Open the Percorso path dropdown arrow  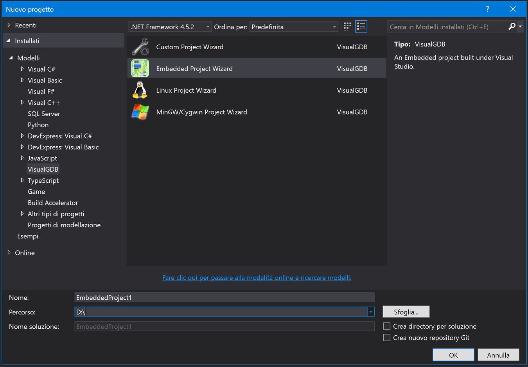tap(370, 312)
